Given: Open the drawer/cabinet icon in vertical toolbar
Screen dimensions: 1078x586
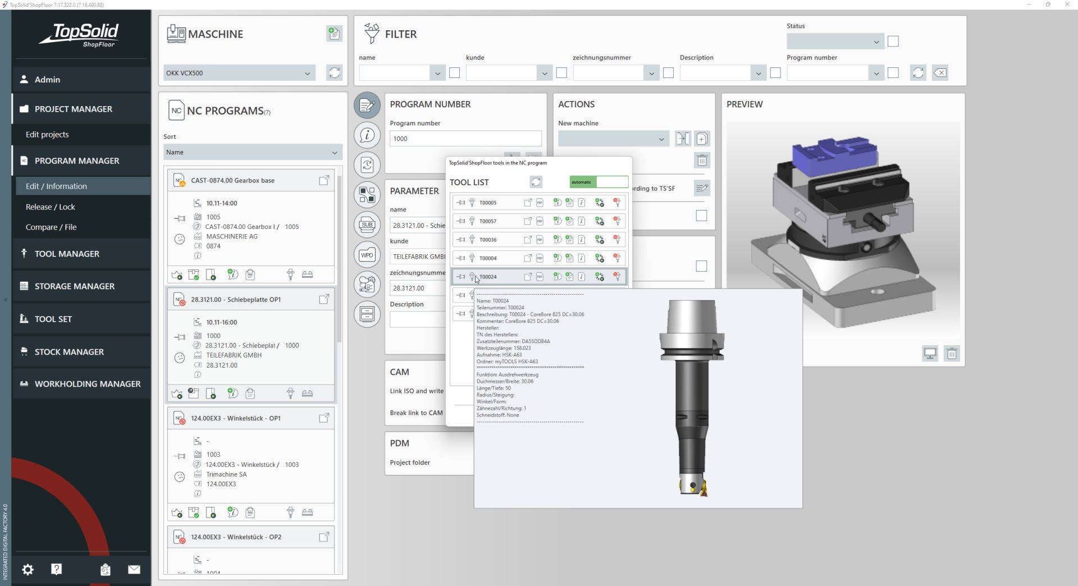Looking at the screenshot, I should click(367, 314).
